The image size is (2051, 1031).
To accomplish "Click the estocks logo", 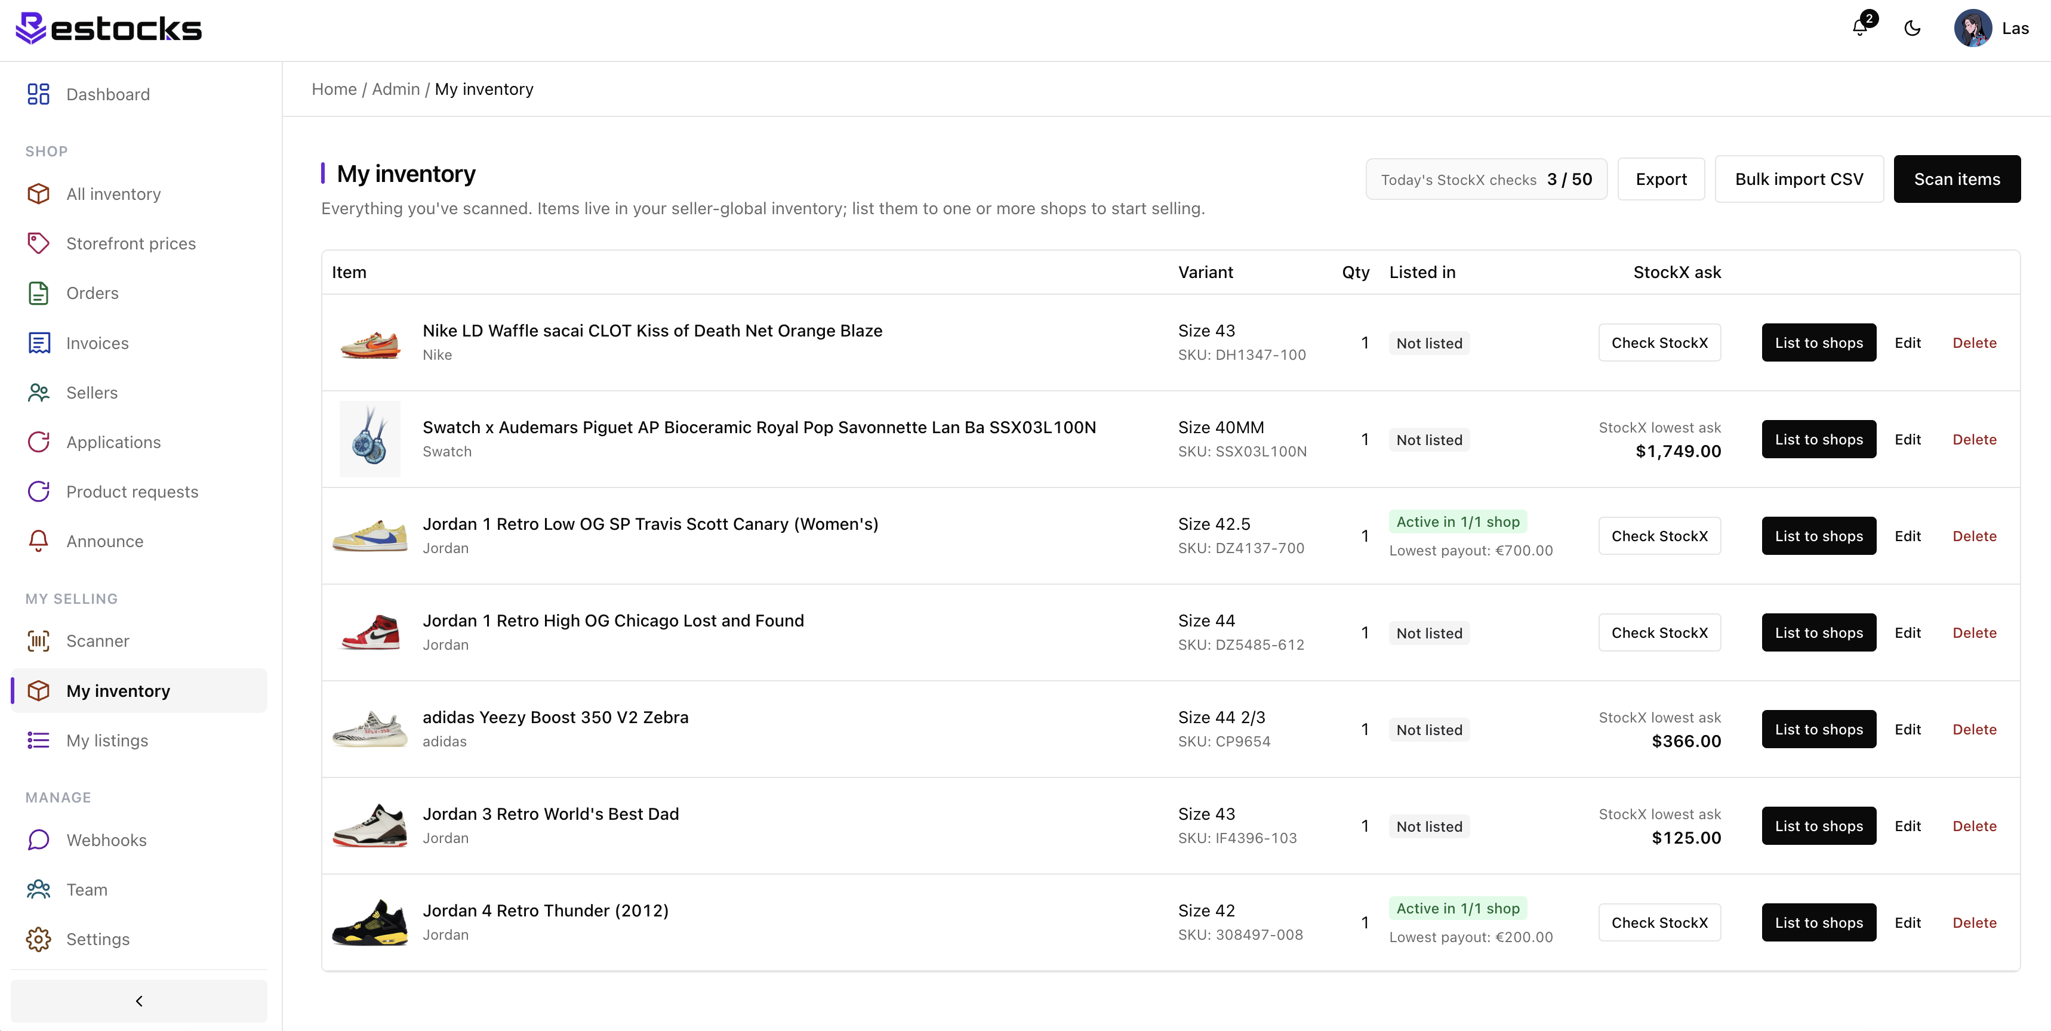I will pos(109,29).
